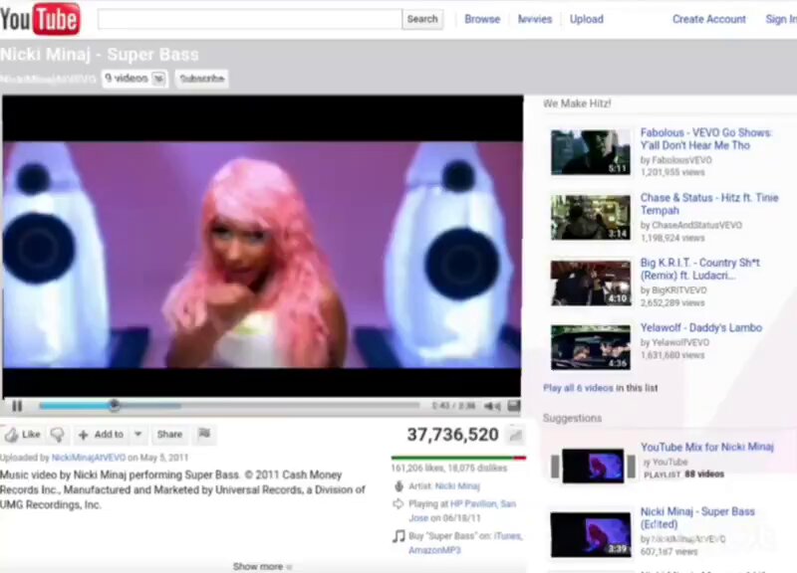Open the Movies page
Viewport: 797px width, 573px height.
pos(535,19)
